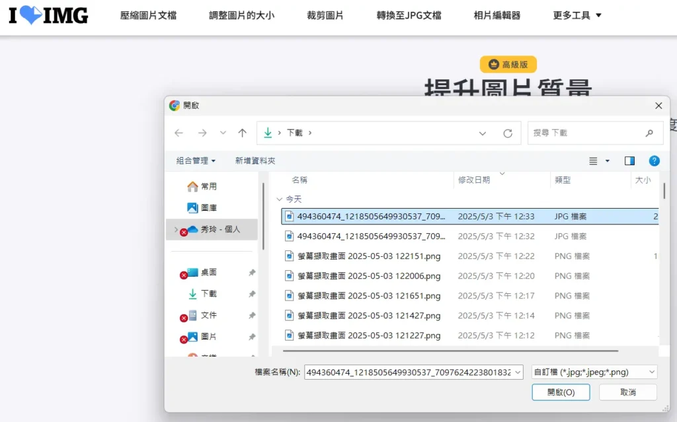Image resolution: width=677 pixels, height=422 pixels.
Task: Expand the 秀玲 - 個人 tree node
Action: point(176,230)
